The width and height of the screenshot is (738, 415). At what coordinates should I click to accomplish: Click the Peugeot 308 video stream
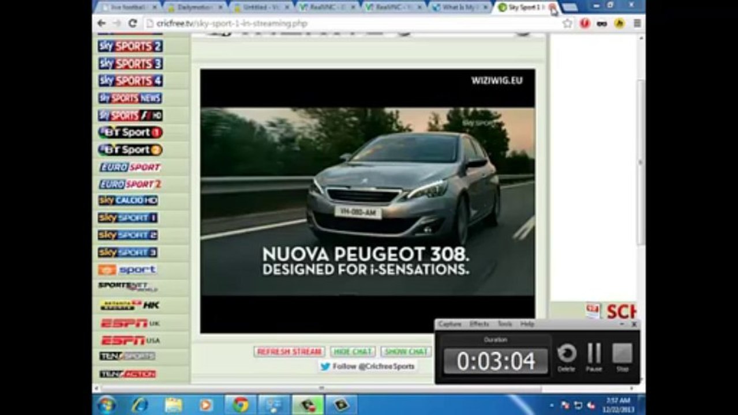tap(368, 201)
